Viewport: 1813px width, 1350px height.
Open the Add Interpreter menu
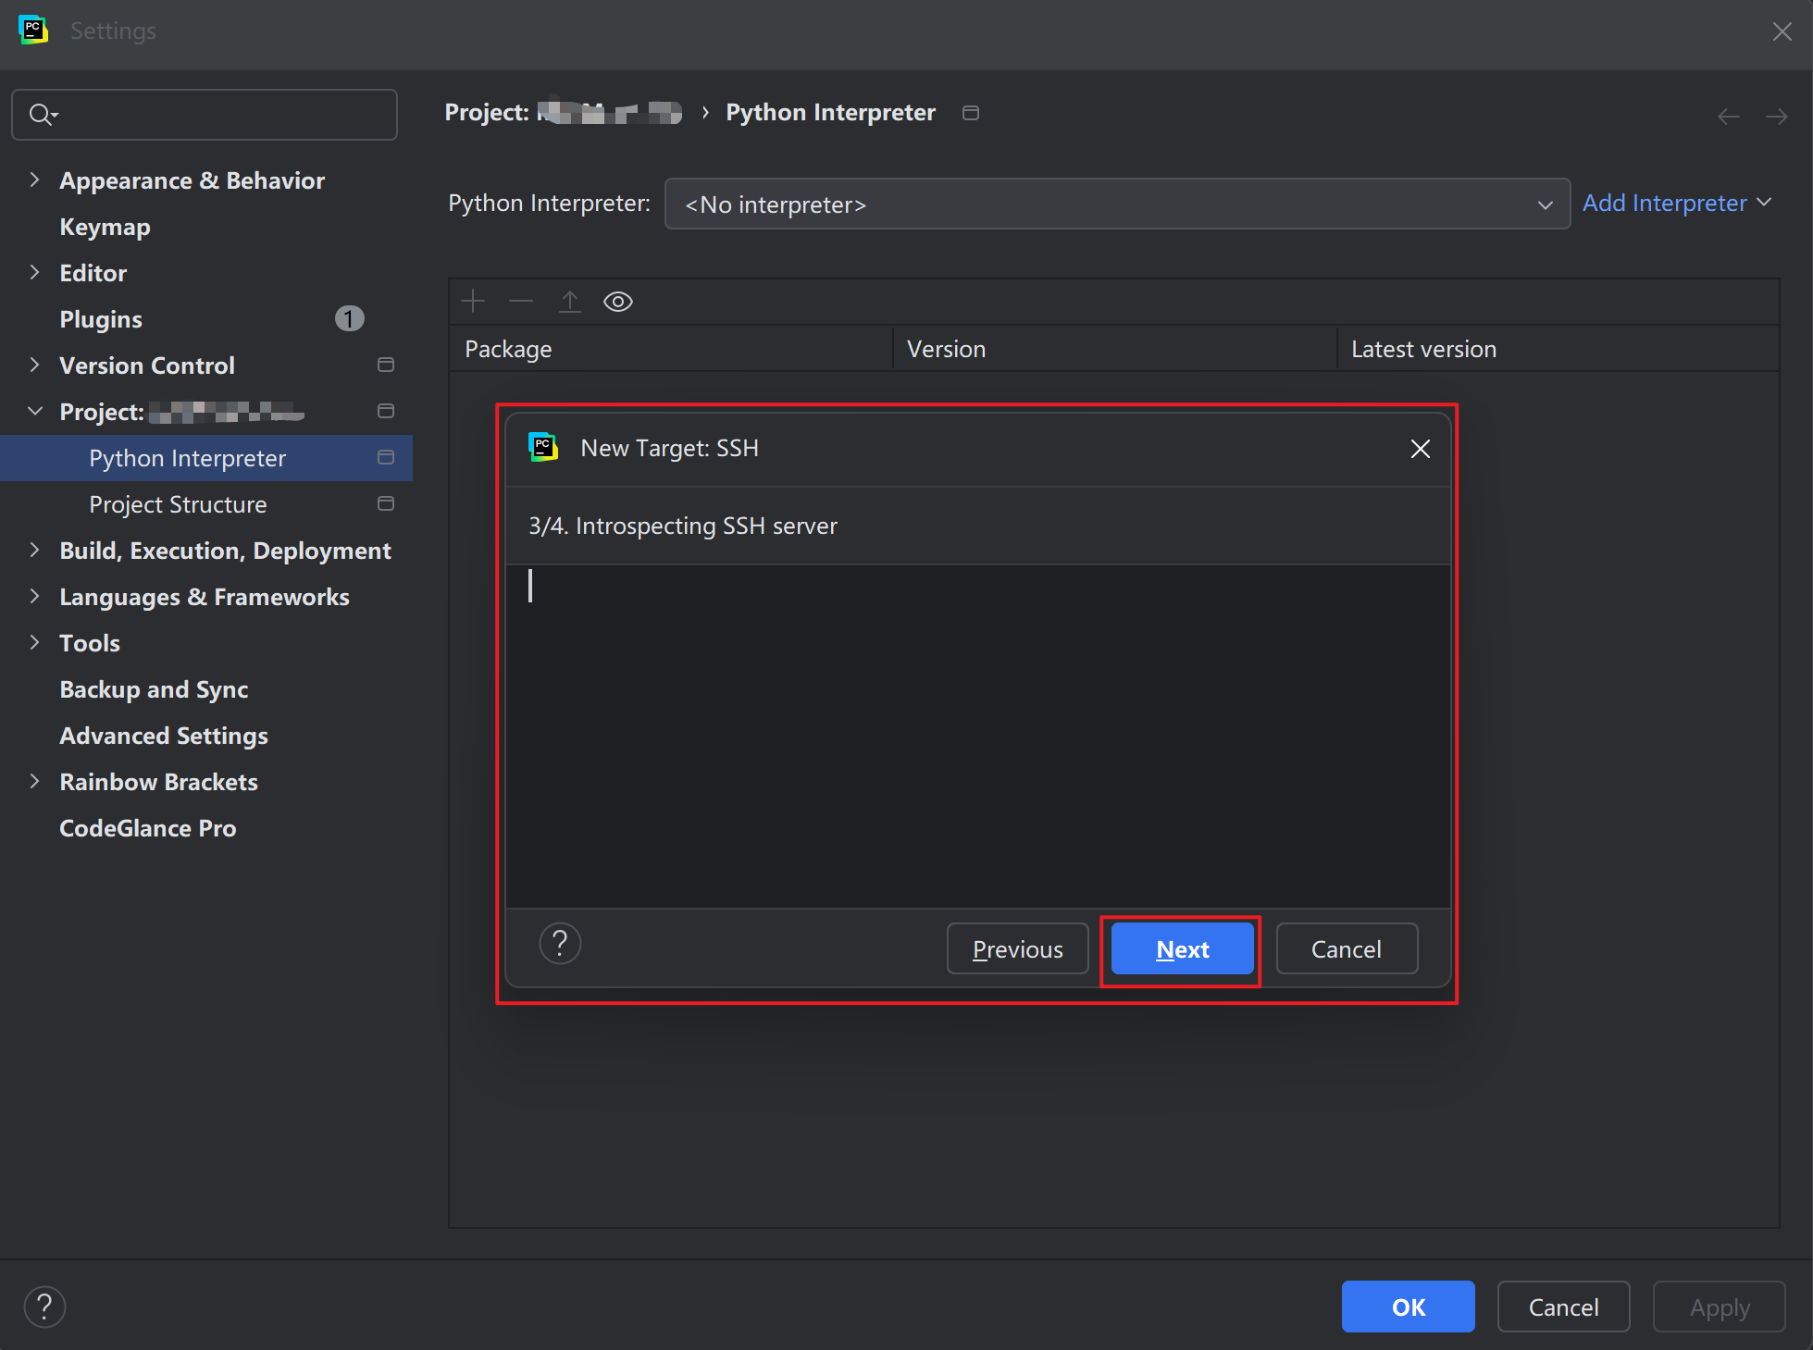[1676, 203]
